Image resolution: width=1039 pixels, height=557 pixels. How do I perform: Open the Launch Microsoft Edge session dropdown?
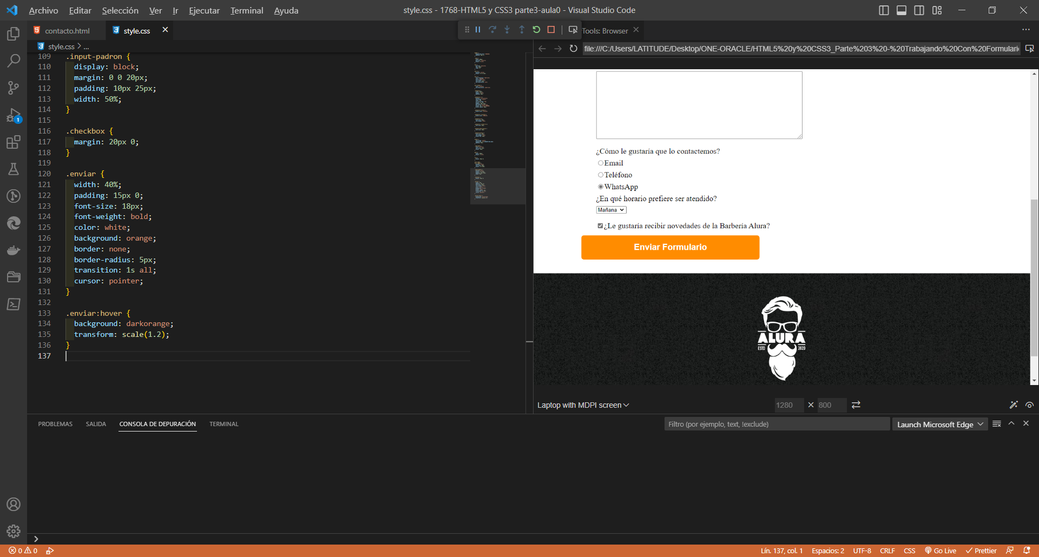pyautogui.click(x=940, y=425)
